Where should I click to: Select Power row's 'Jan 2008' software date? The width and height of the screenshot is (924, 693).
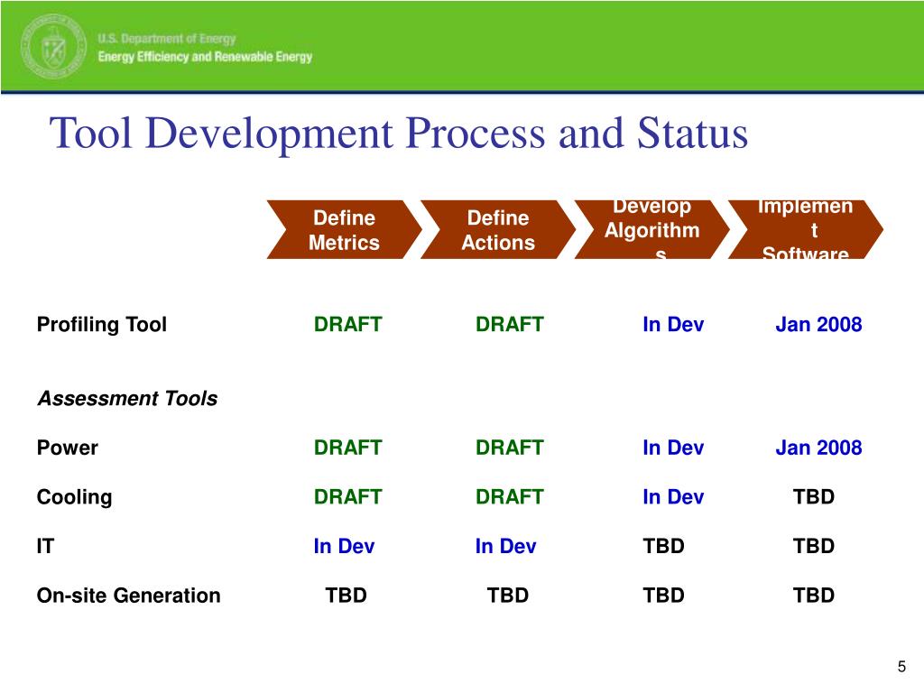click(x=818, y=448)
